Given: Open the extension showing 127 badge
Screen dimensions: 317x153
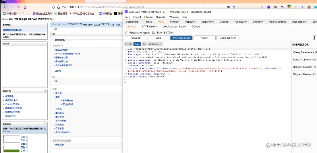Looking at the screenshot, I should (x=289, y=7).
